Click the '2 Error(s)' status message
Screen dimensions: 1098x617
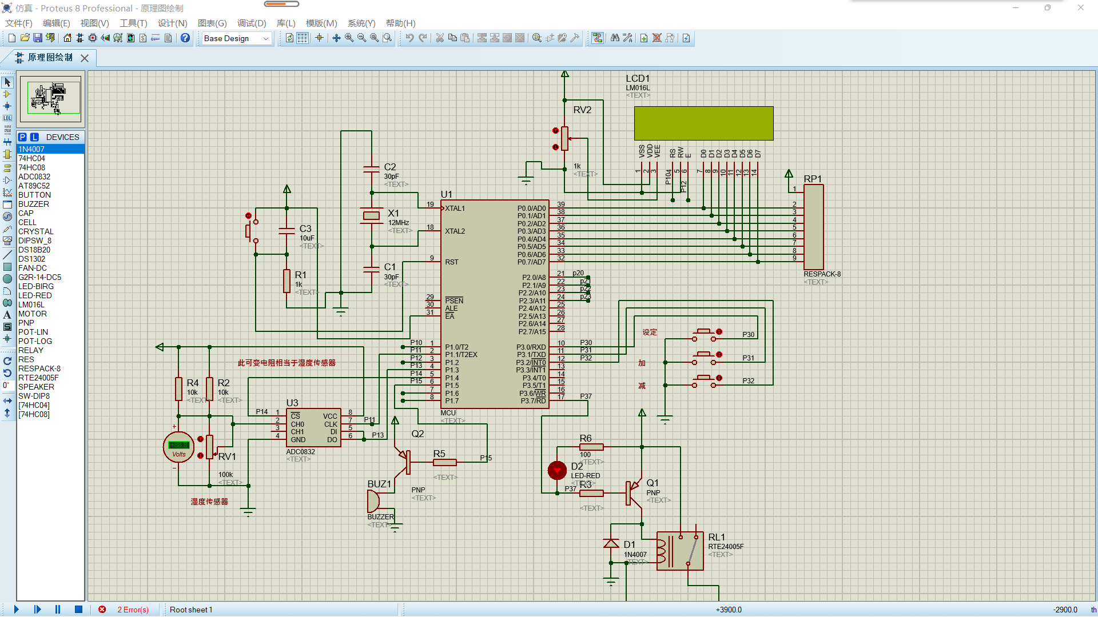133,610
